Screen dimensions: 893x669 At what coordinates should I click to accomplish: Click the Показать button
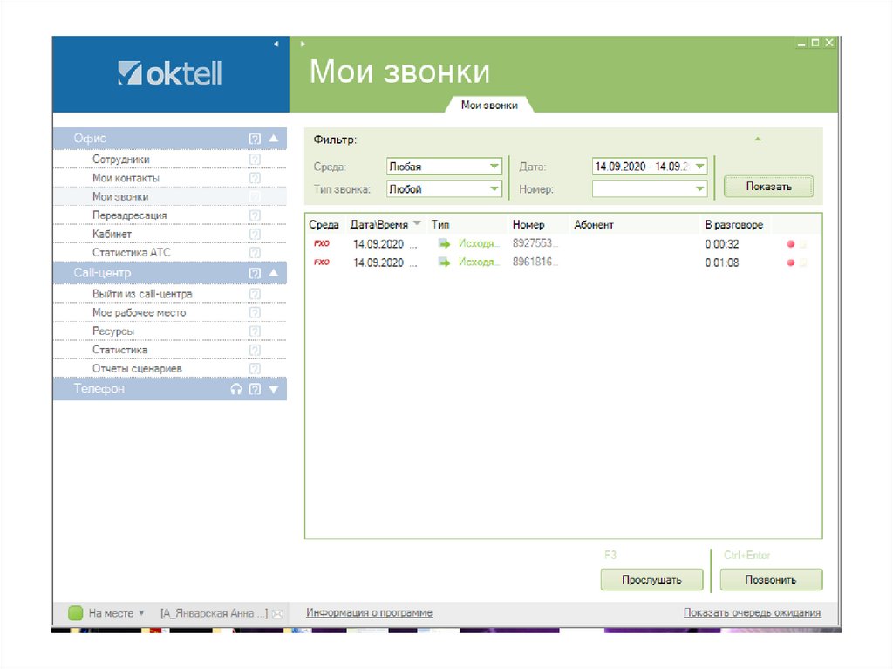point(768,187)
